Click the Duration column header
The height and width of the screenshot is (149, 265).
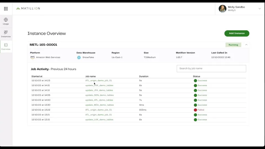[x=144, y=76]
